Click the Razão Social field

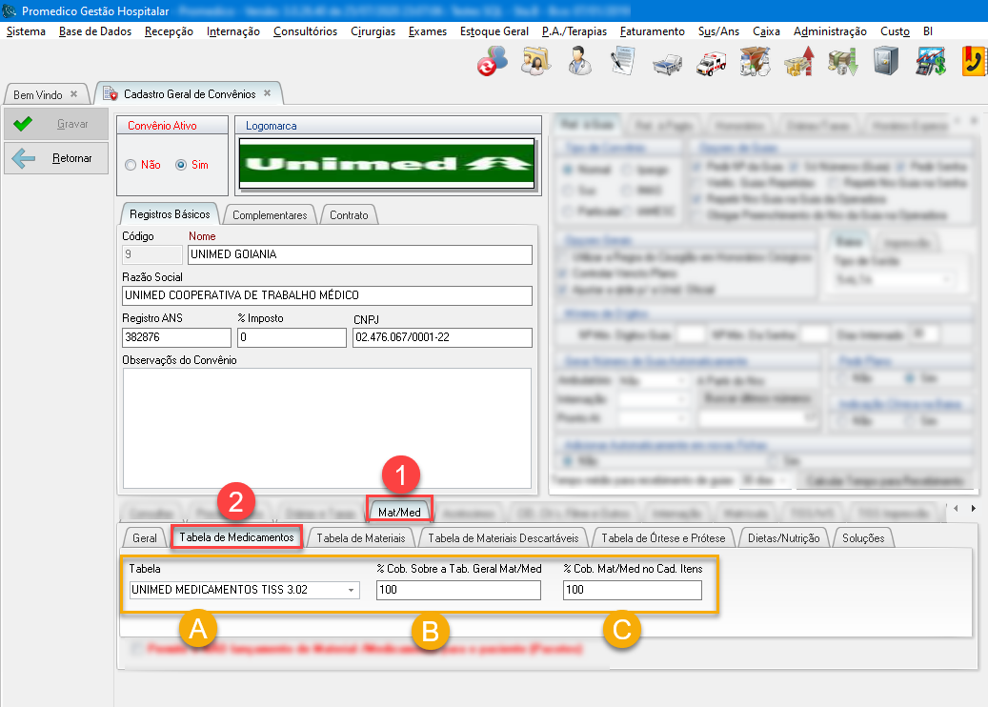(x=327, y=295)
